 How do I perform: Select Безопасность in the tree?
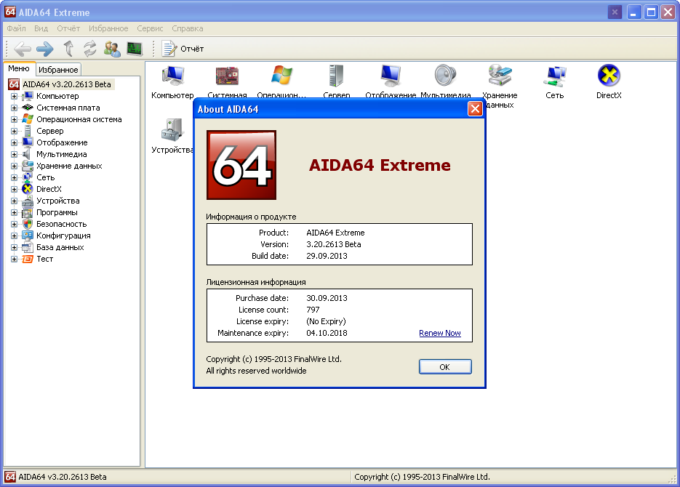[61, 224]
